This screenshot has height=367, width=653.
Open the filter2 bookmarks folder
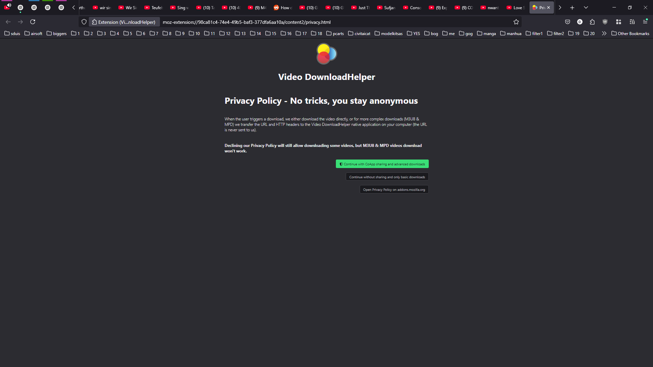coord(555,33)
